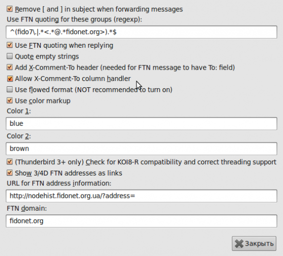Screen dimensions: 283x256
Task: Enable Quote empty strings option
Action: point(10,56)
